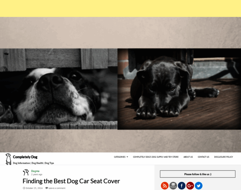Click the Dogma author avatar
Viewport: 241px width, 190px height.
26,172
